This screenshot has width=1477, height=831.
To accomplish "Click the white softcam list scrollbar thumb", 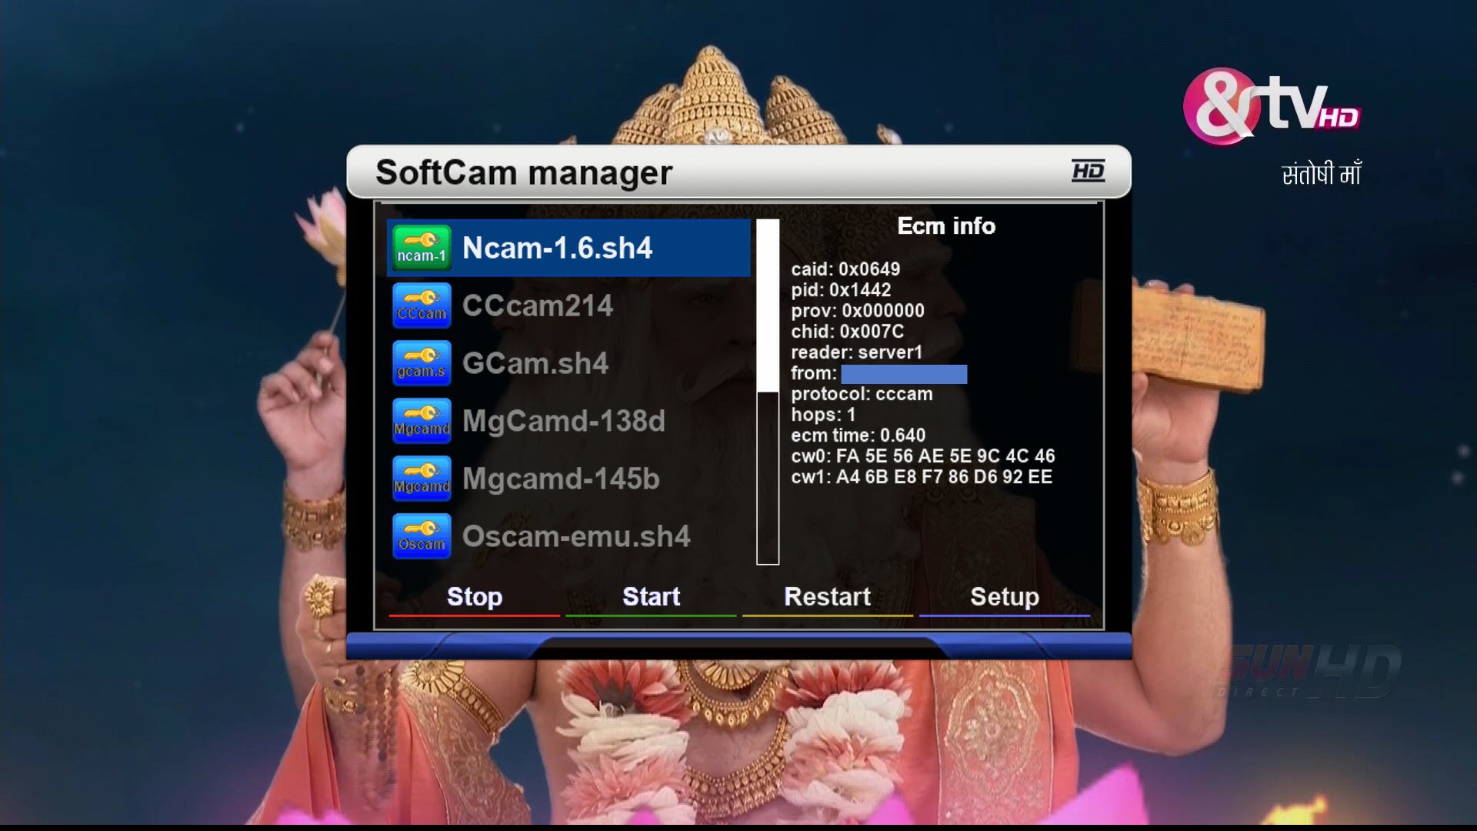I will tap(768, 305).
